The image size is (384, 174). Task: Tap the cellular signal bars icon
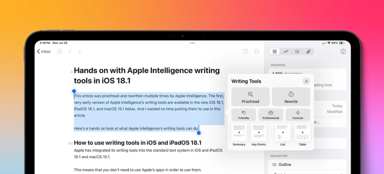click(x=324, y=43)
